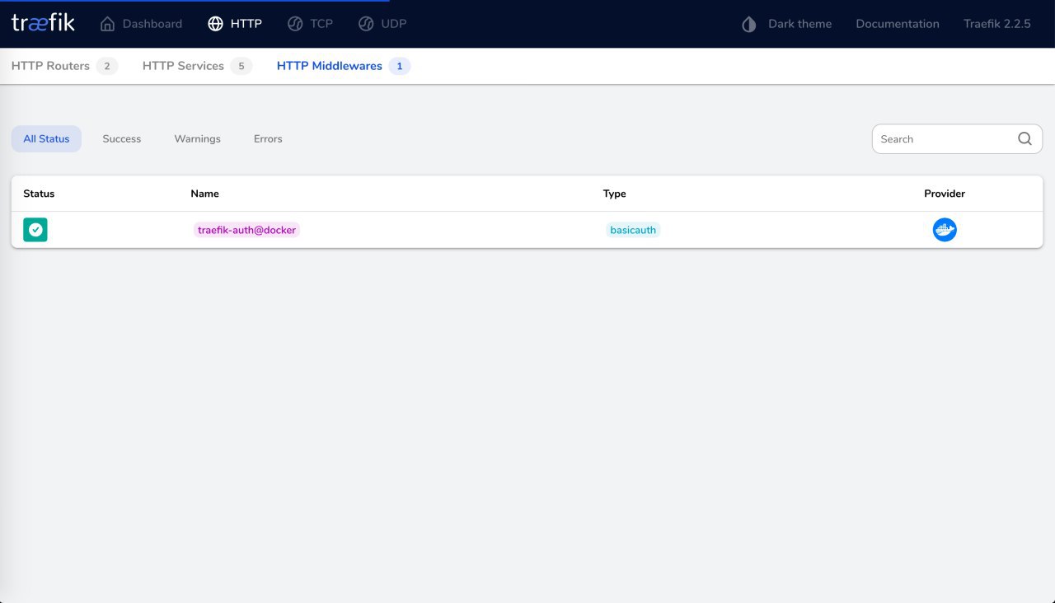Filter middlewares by Success
The height and width of the screenshot is (603, 1055).
pyautogui.click(x=122, y=139)
